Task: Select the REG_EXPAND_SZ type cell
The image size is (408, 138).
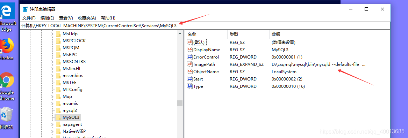Action: coord(247,64)
